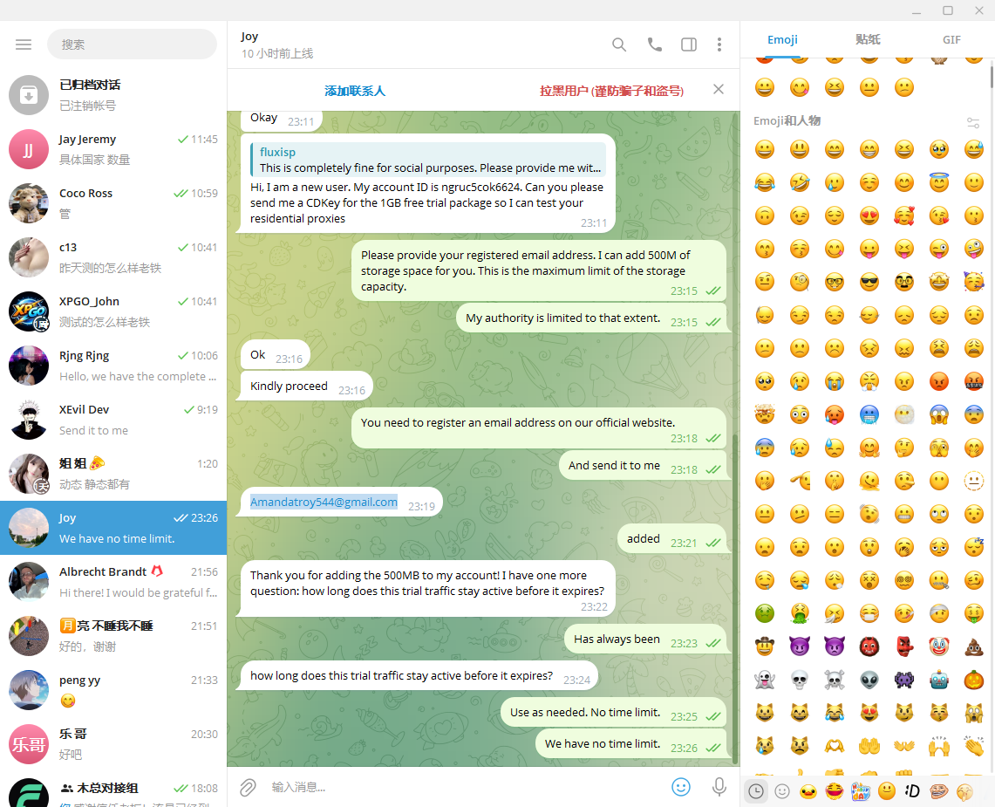
Task: Open emoji skin tone settings
Action: [x=973, y=122]
